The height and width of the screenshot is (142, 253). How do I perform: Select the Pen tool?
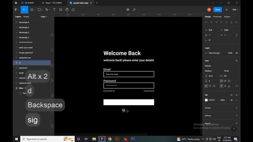click(47, 9)
